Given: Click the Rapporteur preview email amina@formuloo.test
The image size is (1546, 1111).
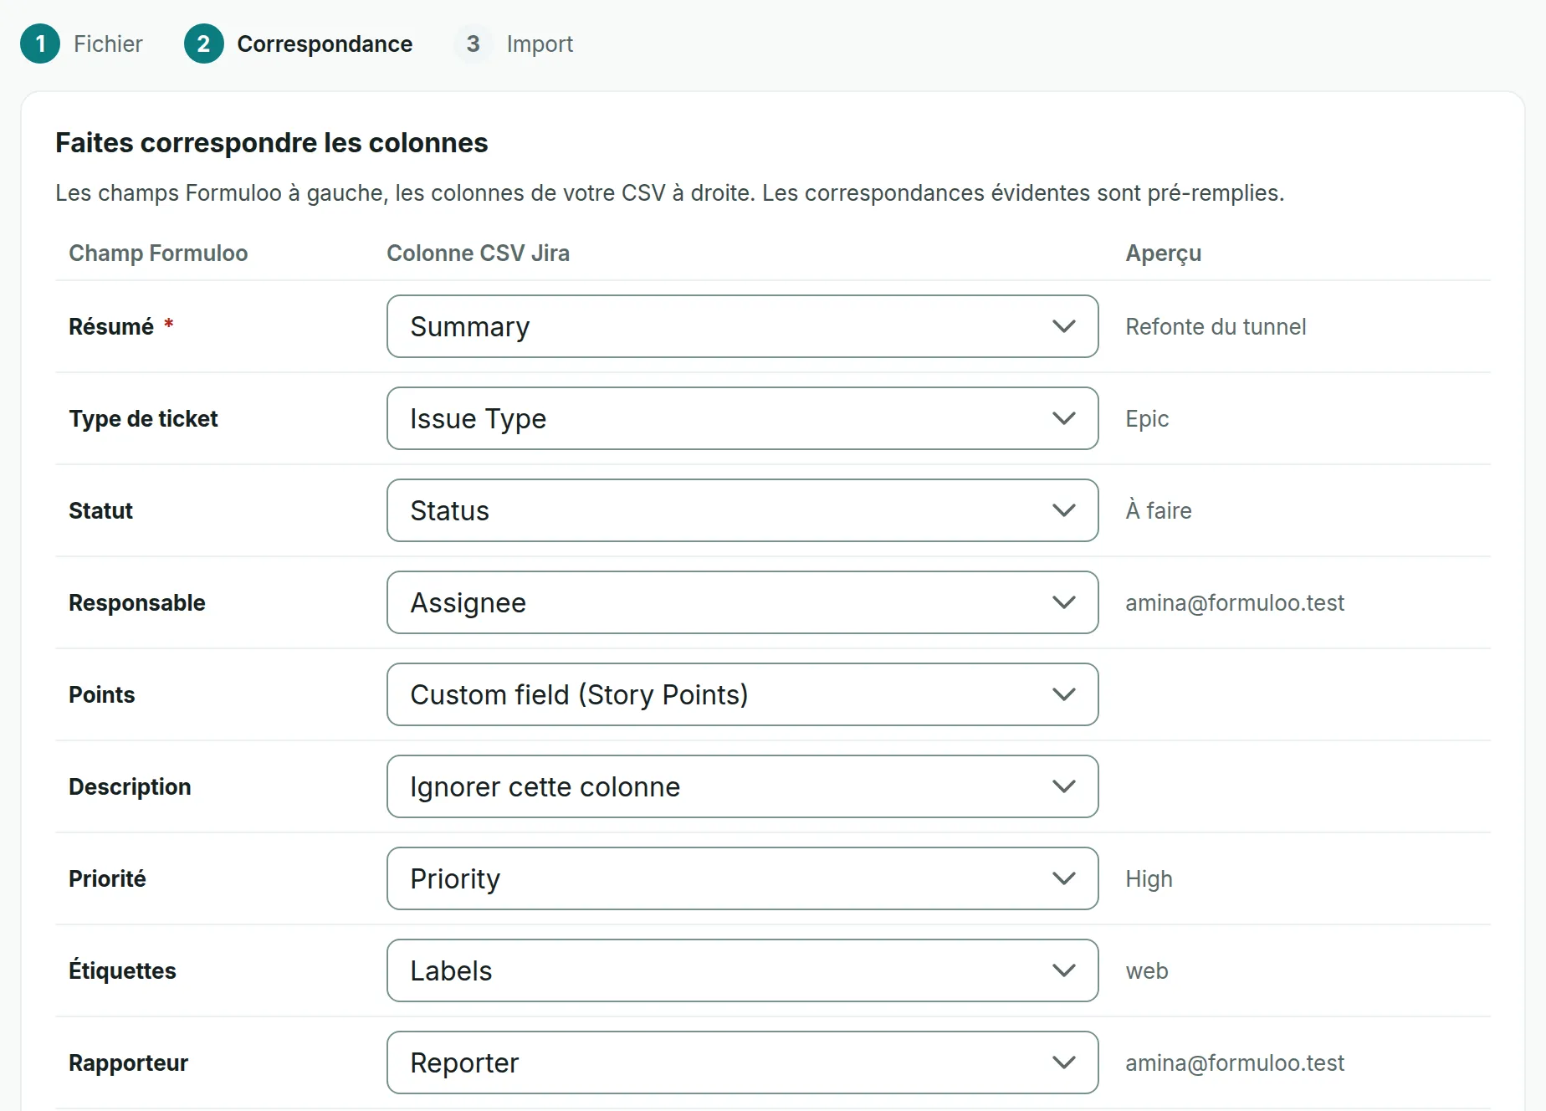Looking at the screenshot, I should [x=1235, y=1062].
